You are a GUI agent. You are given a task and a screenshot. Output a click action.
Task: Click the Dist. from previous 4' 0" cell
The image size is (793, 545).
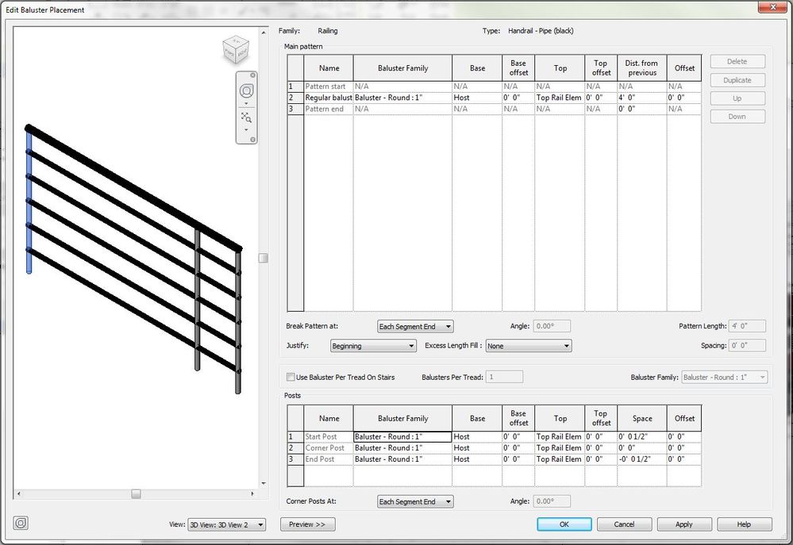(642, 98)
